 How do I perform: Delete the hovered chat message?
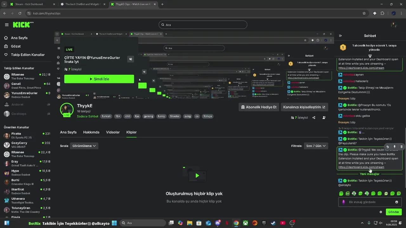tap(401, 147)
